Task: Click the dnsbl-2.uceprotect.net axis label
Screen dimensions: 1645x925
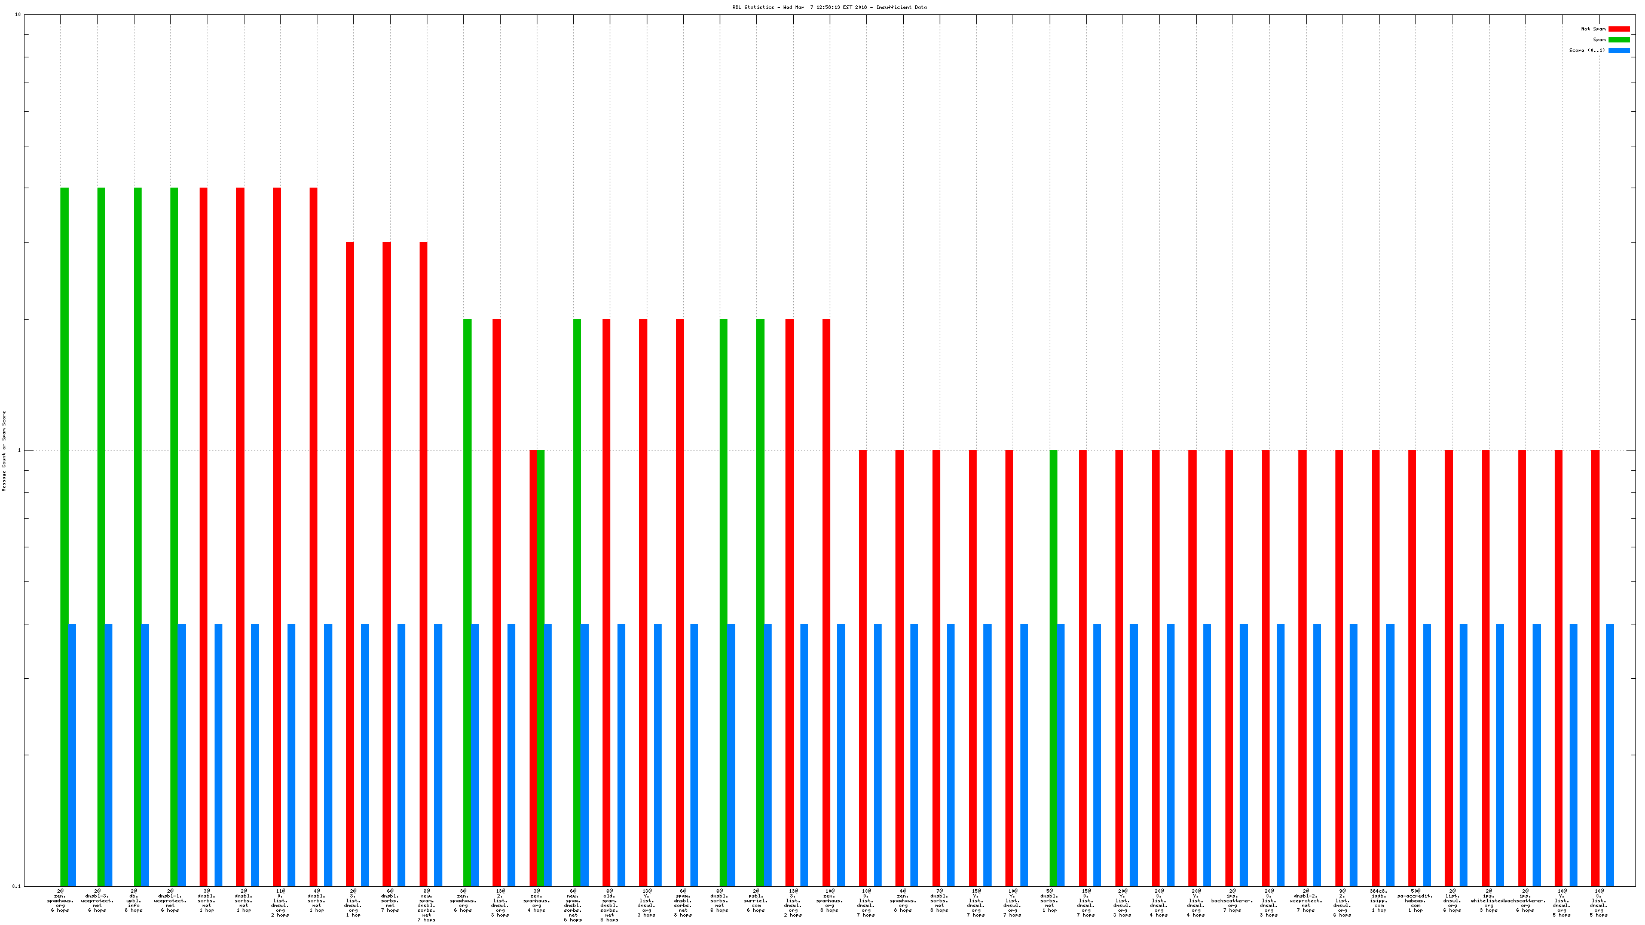Action: click(x=1305, y=900)
